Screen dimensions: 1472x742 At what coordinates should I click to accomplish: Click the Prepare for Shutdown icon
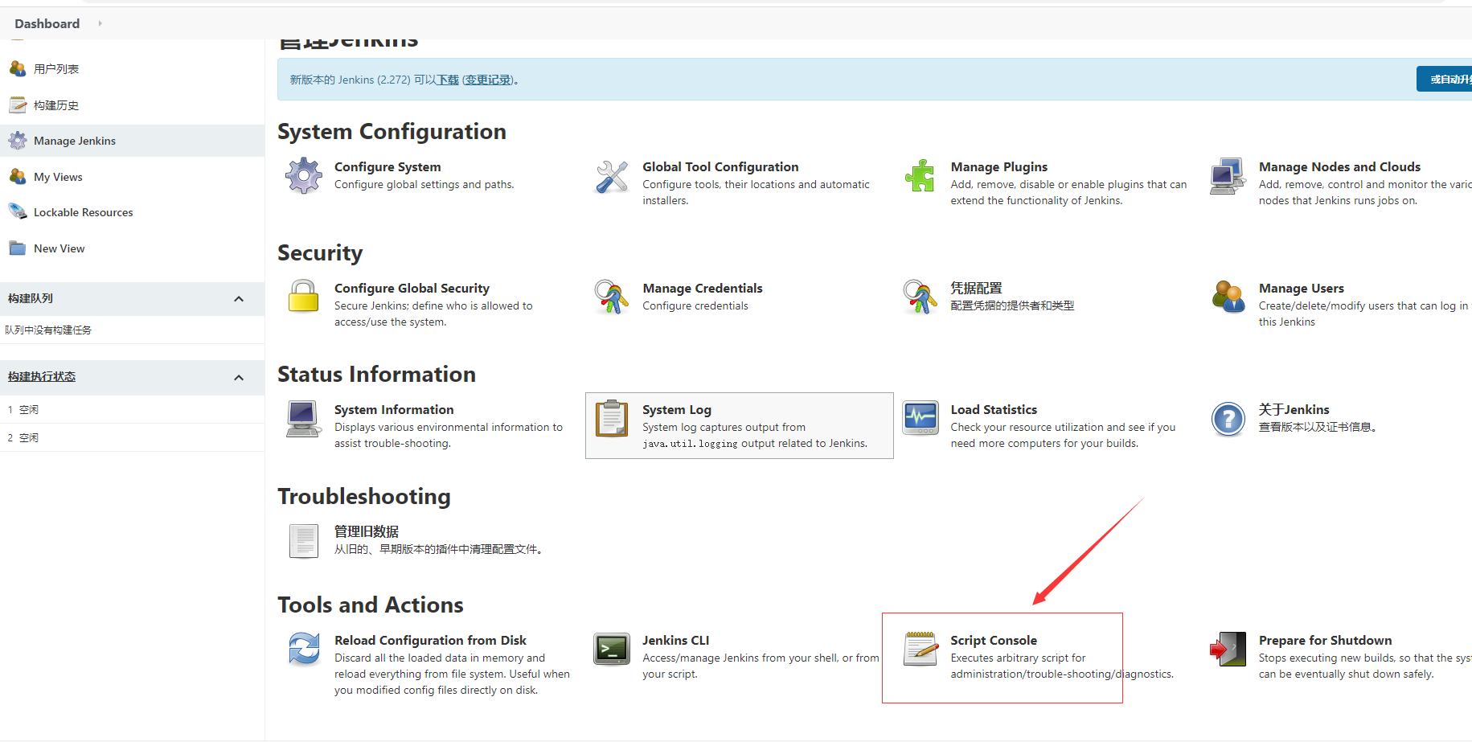(1228, 649)
